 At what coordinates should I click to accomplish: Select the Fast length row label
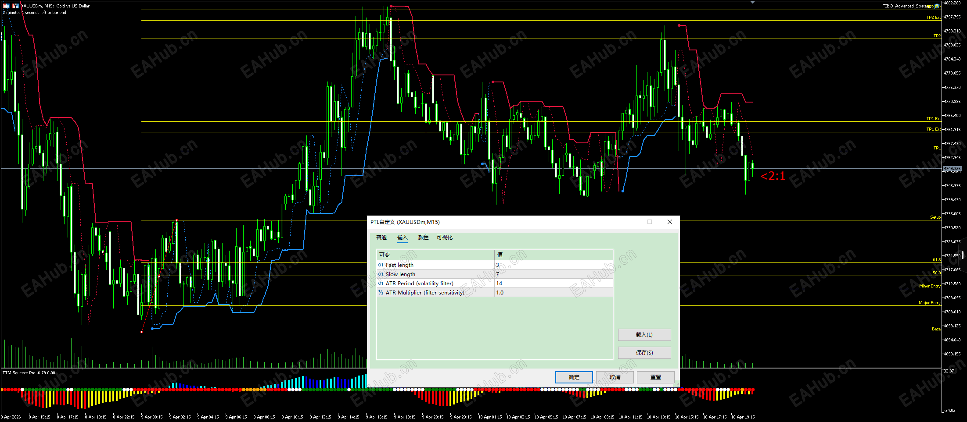pyautogui.click(x=399, y=265)
